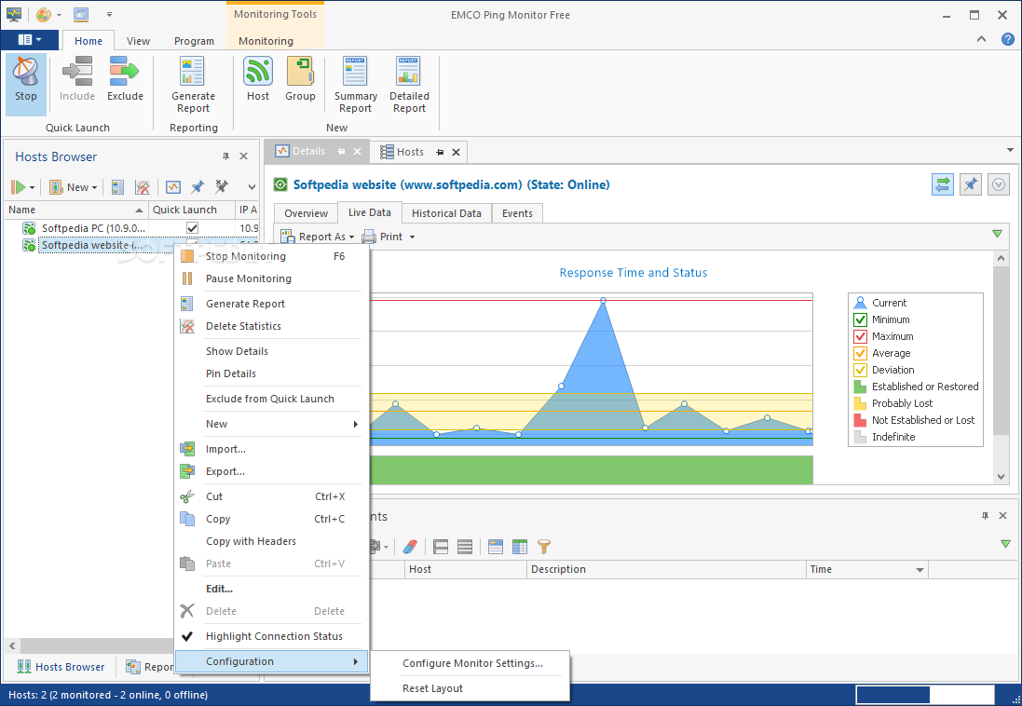Click the swap arrows button in Details header
This screenshot has width=1022, height=706.
[x=943, y=184]
